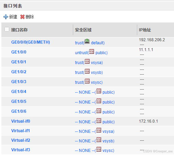Click the green default system icon in GE0/0/0 row

click(87, 41)
